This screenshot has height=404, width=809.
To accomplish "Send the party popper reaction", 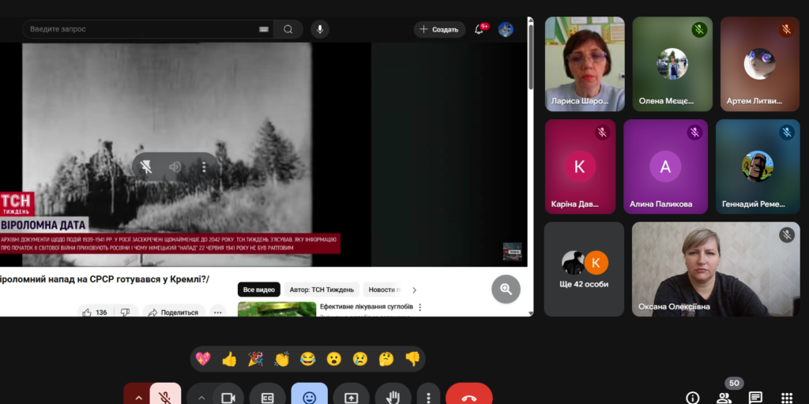I will tap(255, 359).
